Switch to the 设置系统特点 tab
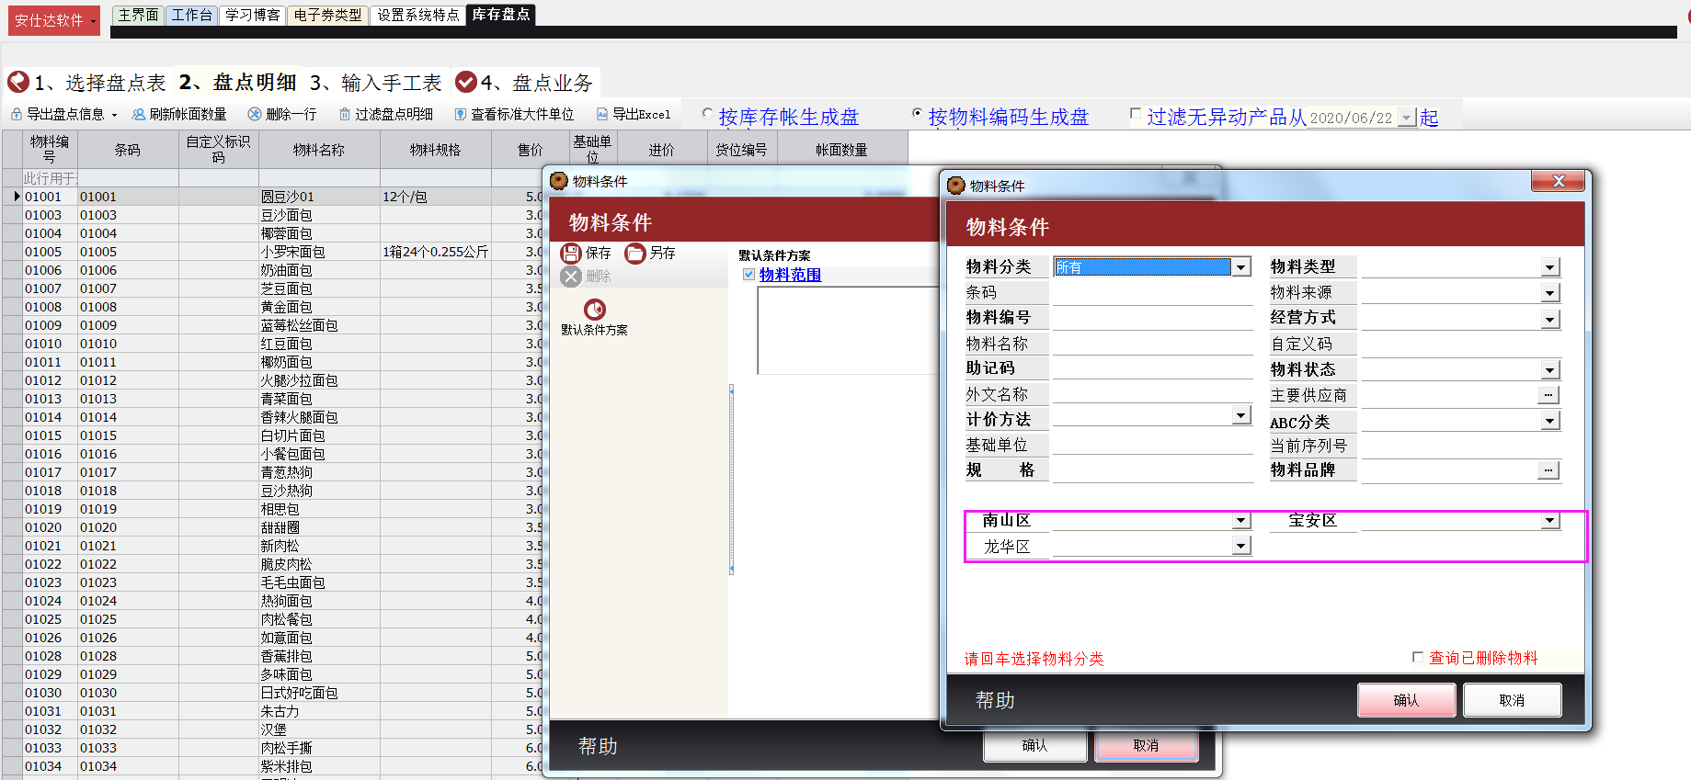Screen dimensions: 1691x780 coord(417,15)
